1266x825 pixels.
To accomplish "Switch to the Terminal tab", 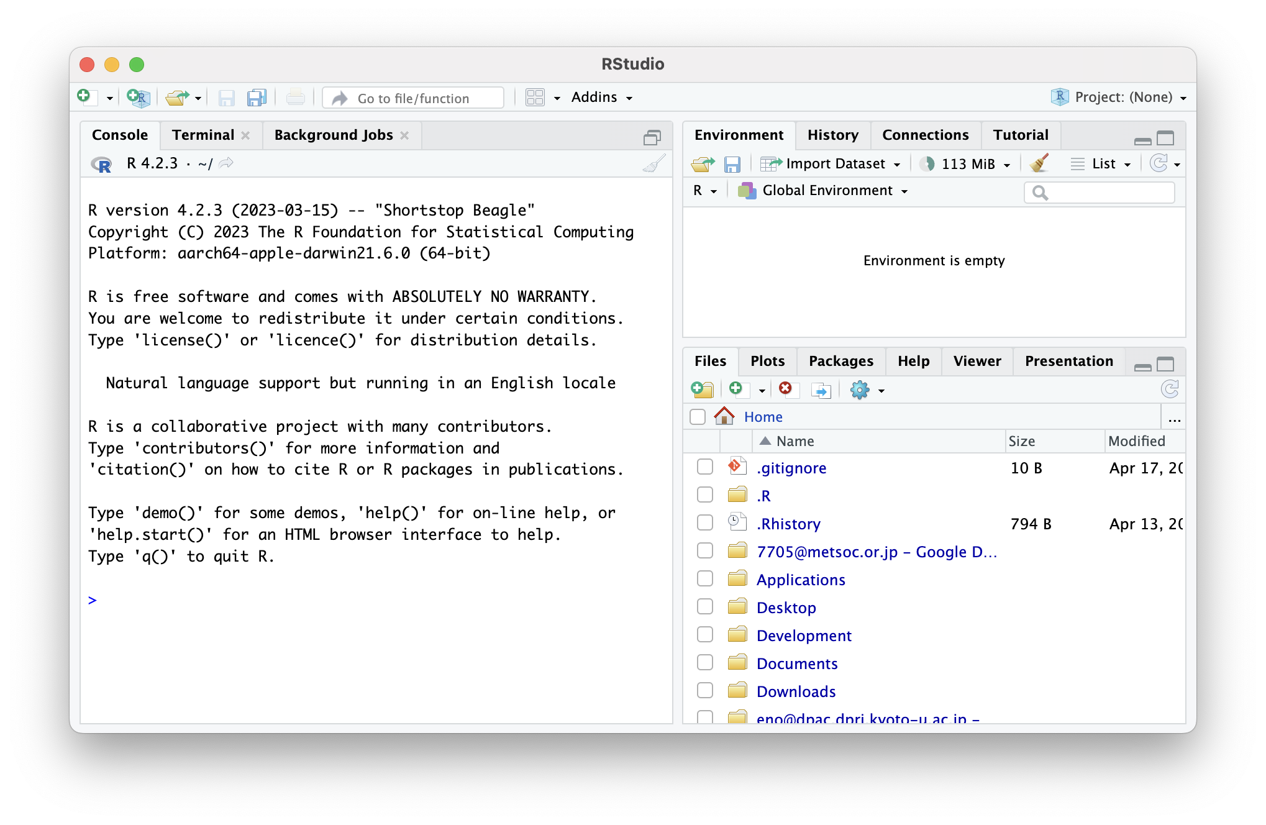I will [203, 135].
